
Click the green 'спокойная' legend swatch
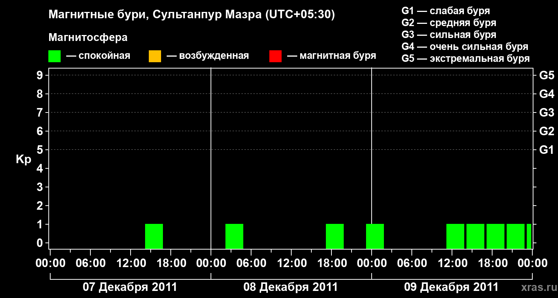[54, 56]
